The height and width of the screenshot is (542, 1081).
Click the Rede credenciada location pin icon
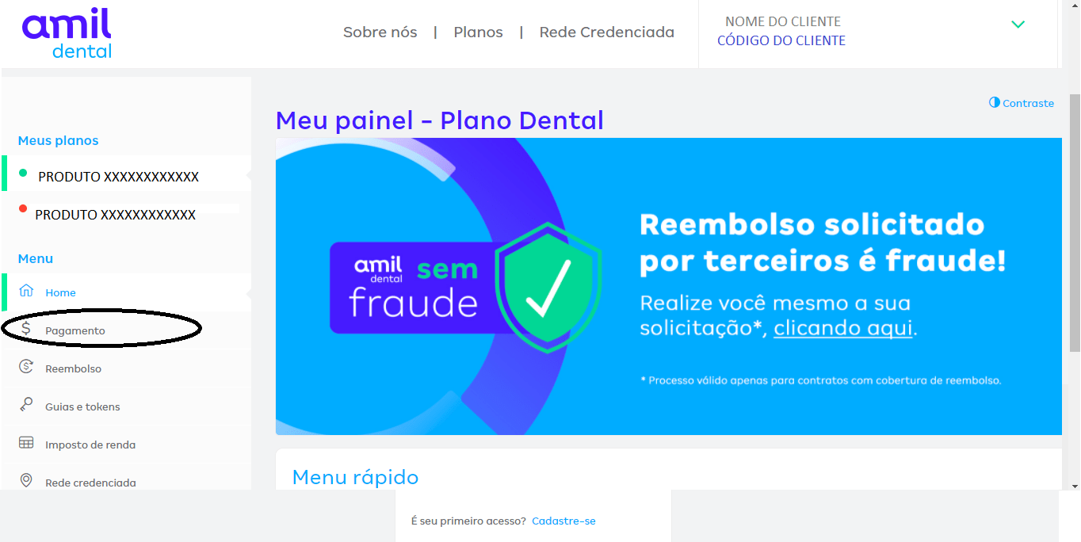(x=26, y=480)
